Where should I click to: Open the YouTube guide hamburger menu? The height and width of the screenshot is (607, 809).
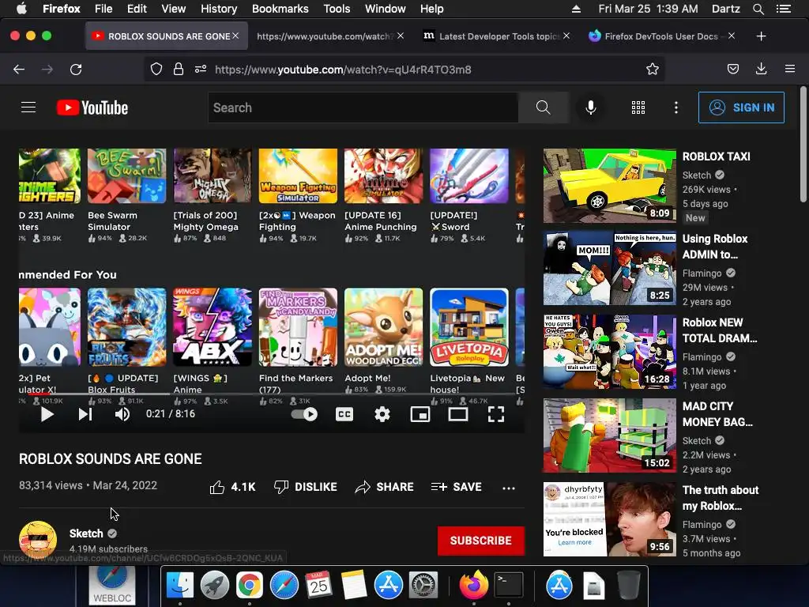(x=28, y=107)
